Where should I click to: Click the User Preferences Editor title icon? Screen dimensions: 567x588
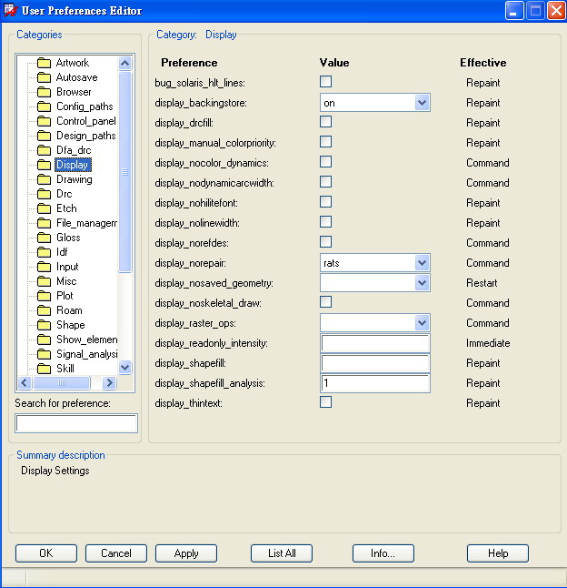pos(11,10)
